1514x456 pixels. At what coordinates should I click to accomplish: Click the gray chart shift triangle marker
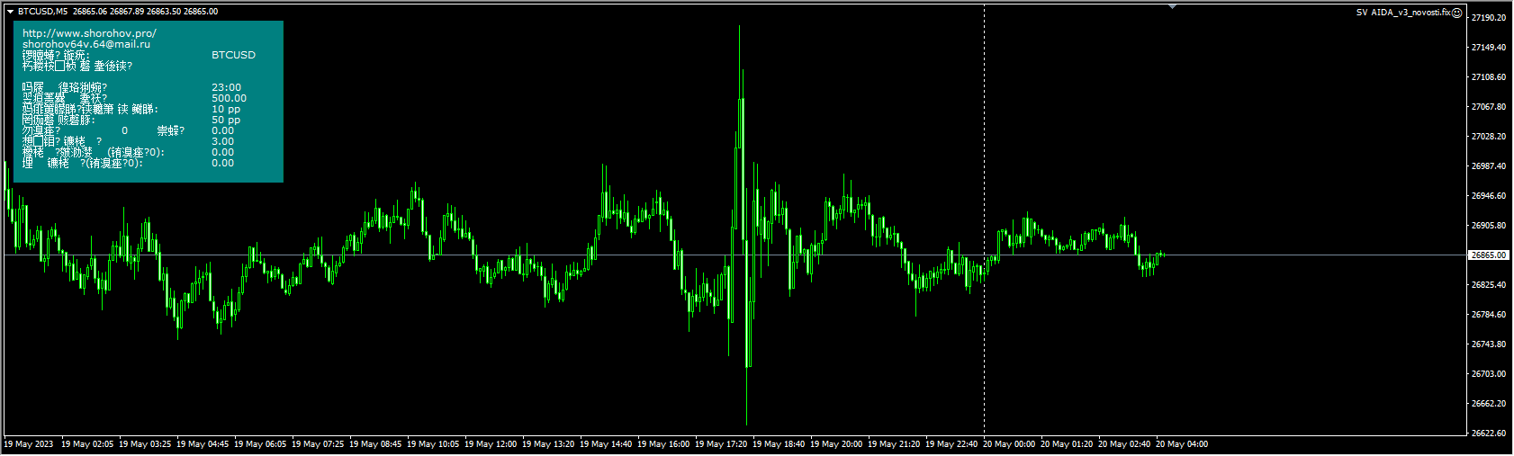point(1172,7)
